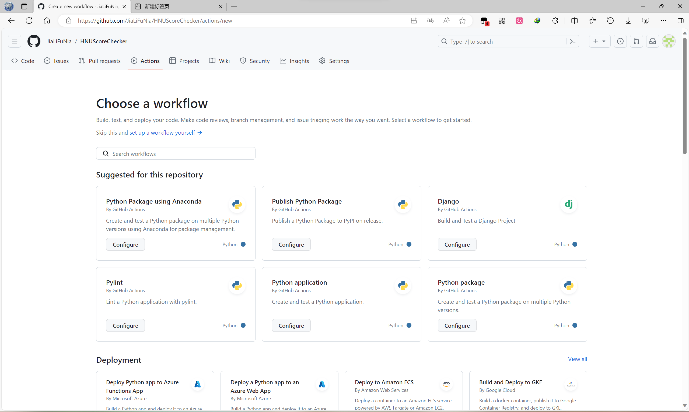
Task: Refresh the page with the reload icon
Action: tap(29, 20)
